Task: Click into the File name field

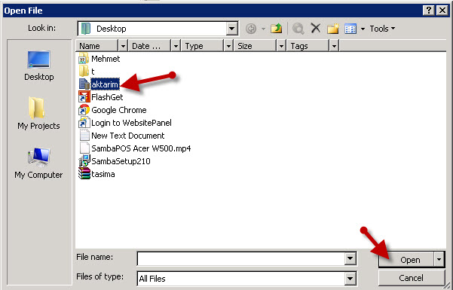Action: click(241, 258)
